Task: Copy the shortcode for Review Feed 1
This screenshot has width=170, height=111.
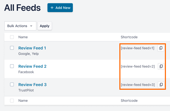Action: [x=161, y=48]
